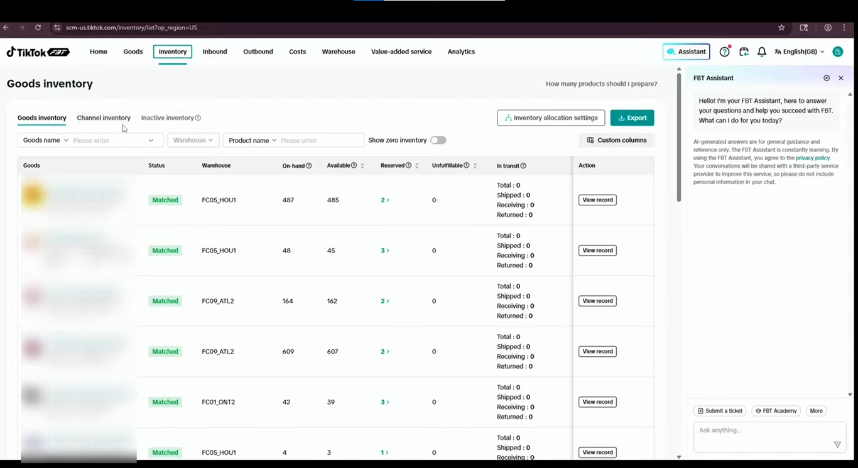Click the On-hand column help icon

coord(308,166)
